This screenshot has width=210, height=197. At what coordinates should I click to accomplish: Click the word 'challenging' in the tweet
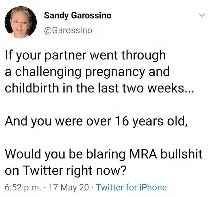[x=48, y=73]
